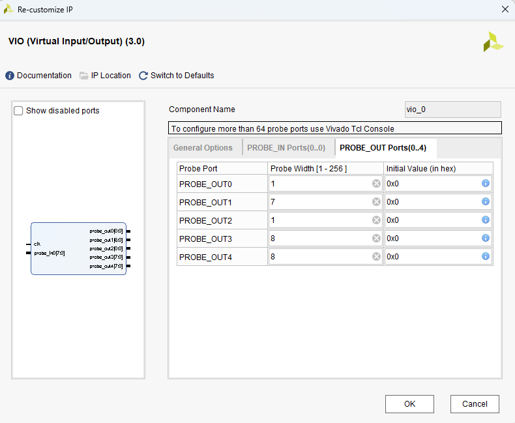Select the PROBE_OUT Ports(0..4) tab

(383, 148)
